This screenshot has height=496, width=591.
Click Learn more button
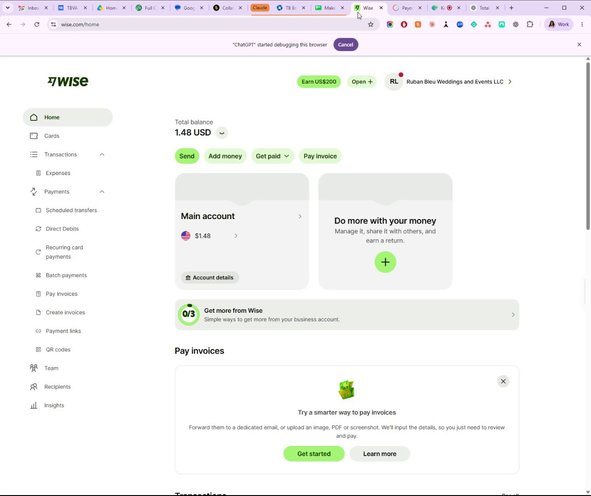pyautogui.click(x=380, y=454)
